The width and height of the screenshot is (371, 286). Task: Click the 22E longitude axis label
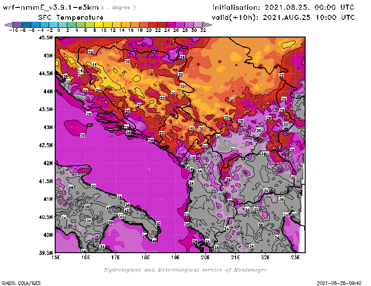point(265,257)
